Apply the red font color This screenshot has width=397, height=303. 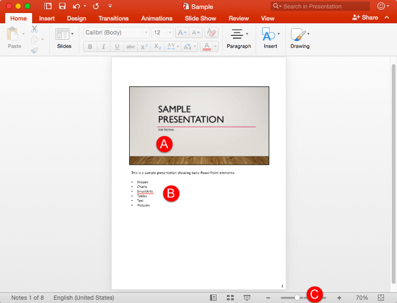click(x=207, y=47)
